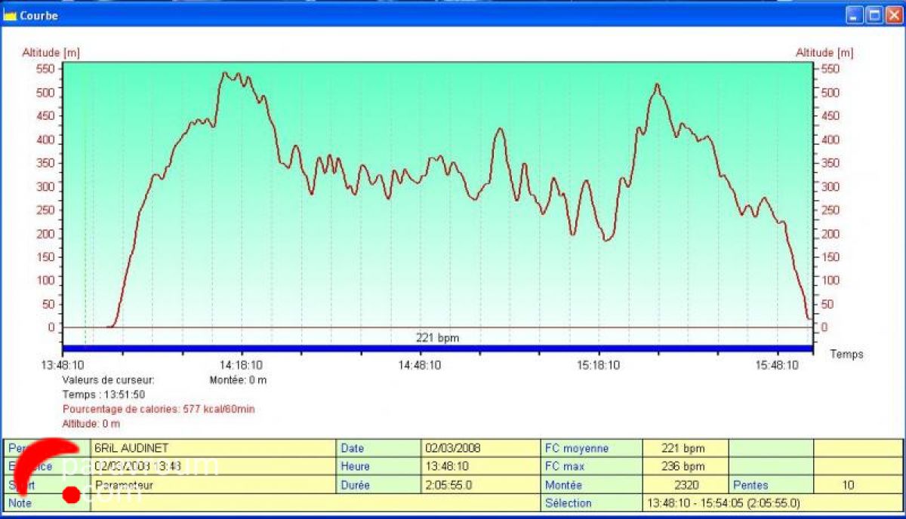Minimize the Courbe window
The width and height of the screenshot is (906, 519).
[854, 15]
